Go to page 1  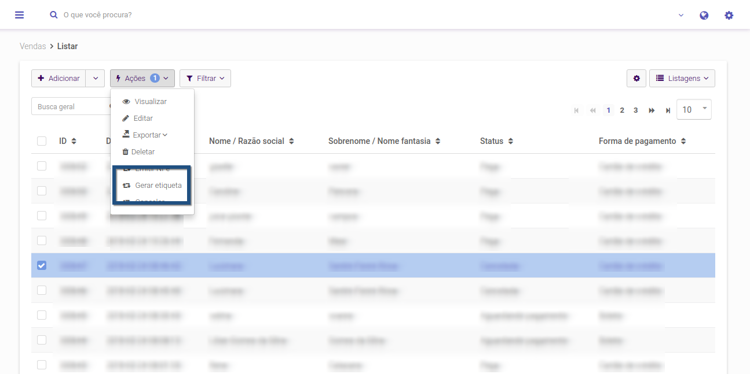point(609,110)
